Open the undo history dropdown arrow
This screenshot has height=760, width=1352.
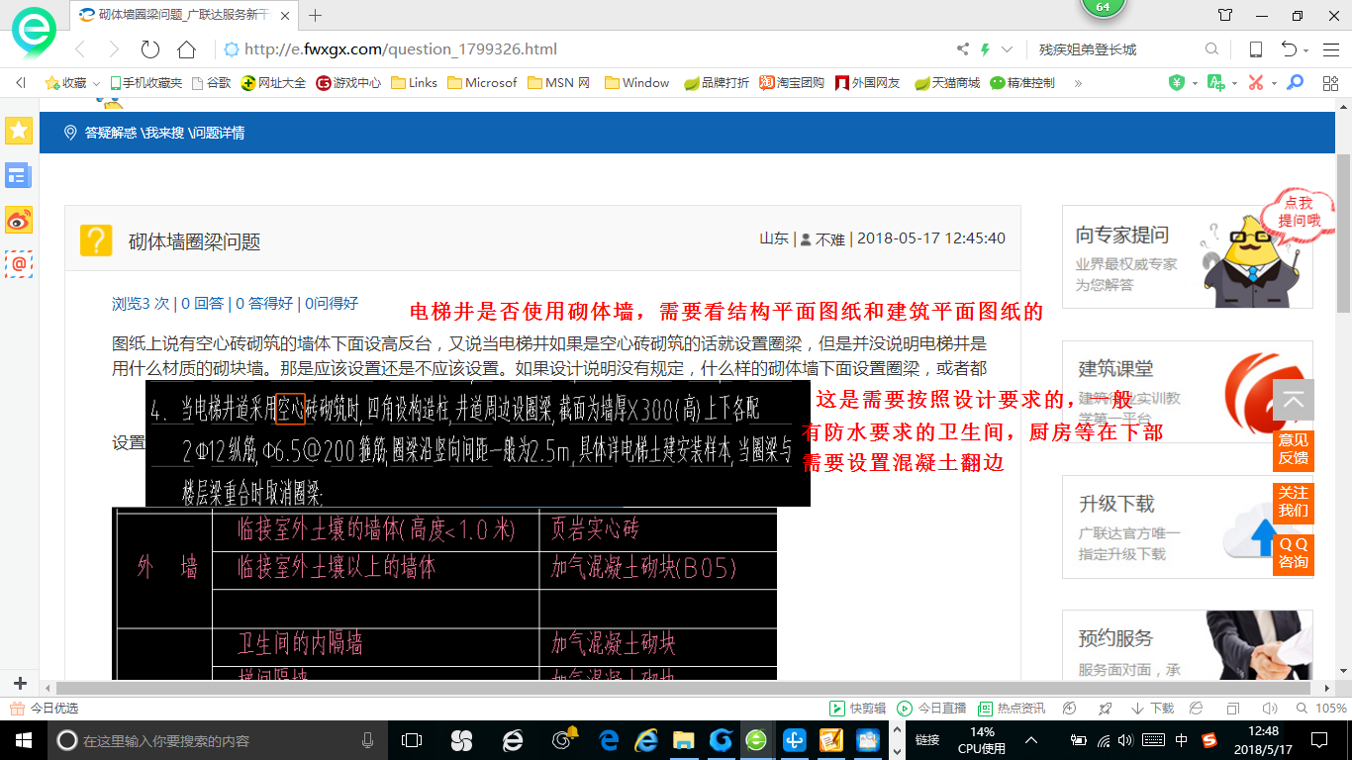pyautogui.click(x=1305, y=50)
